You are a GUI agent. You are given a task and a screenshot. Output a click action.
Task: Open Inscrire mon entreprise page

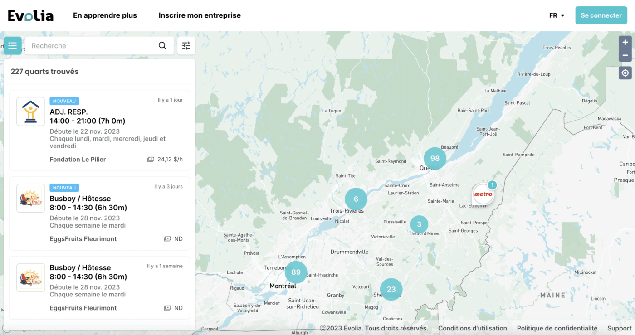tap(200, 15)
